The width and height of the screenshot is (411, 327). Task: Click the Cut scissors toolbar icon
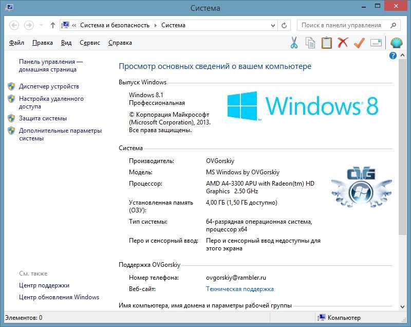point(294,43)
